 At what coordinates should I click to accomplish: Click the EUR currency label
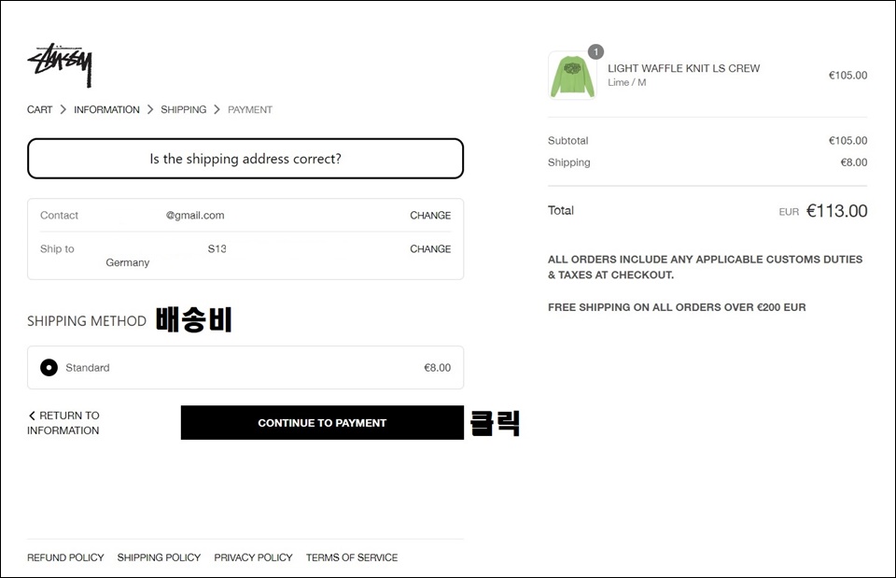coord(789,212)
